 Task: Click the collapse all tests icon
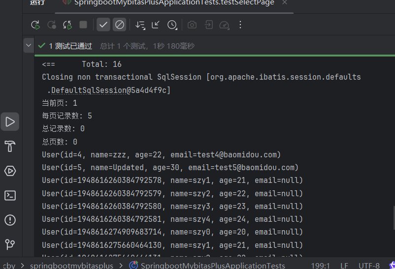(156, 25)
